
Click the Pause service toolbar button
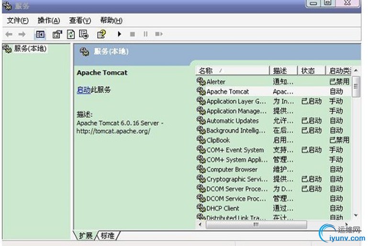(x=145, y=35)
